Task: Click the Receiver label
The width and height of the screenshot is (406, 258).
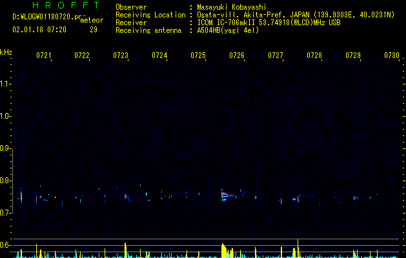Action: [x=131, y=23]
